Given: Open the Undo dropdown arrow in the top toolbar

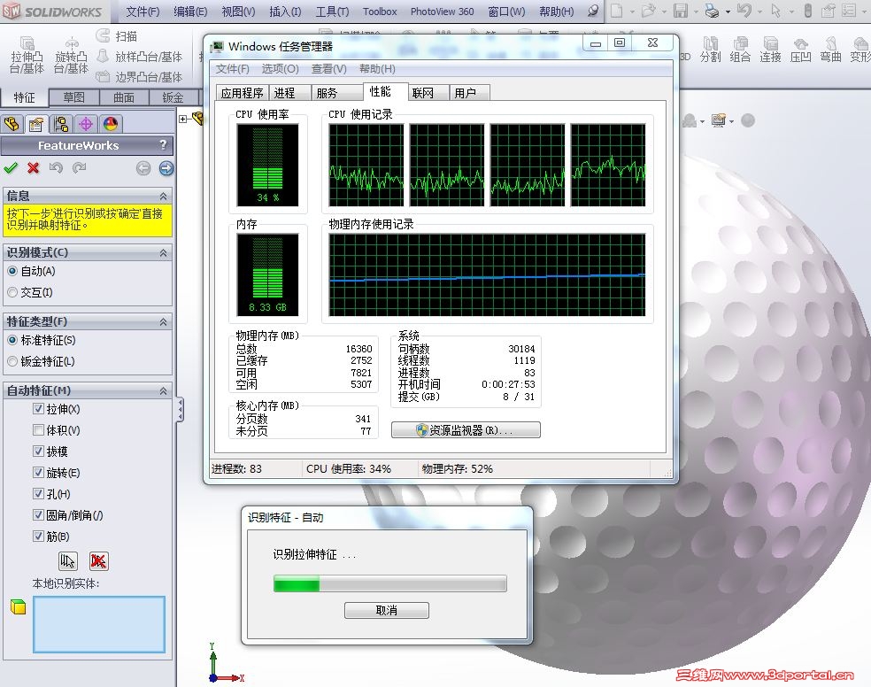Looking at the screenshot, I should [x=759, y=12].
